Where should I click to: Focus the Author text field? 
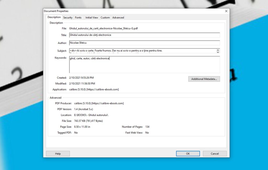tap(144, 43)
